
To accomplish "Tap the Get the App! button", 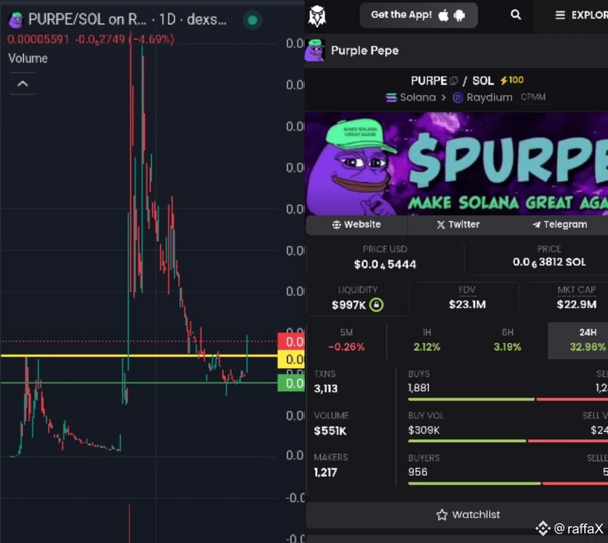I will (x=418, y=15).
